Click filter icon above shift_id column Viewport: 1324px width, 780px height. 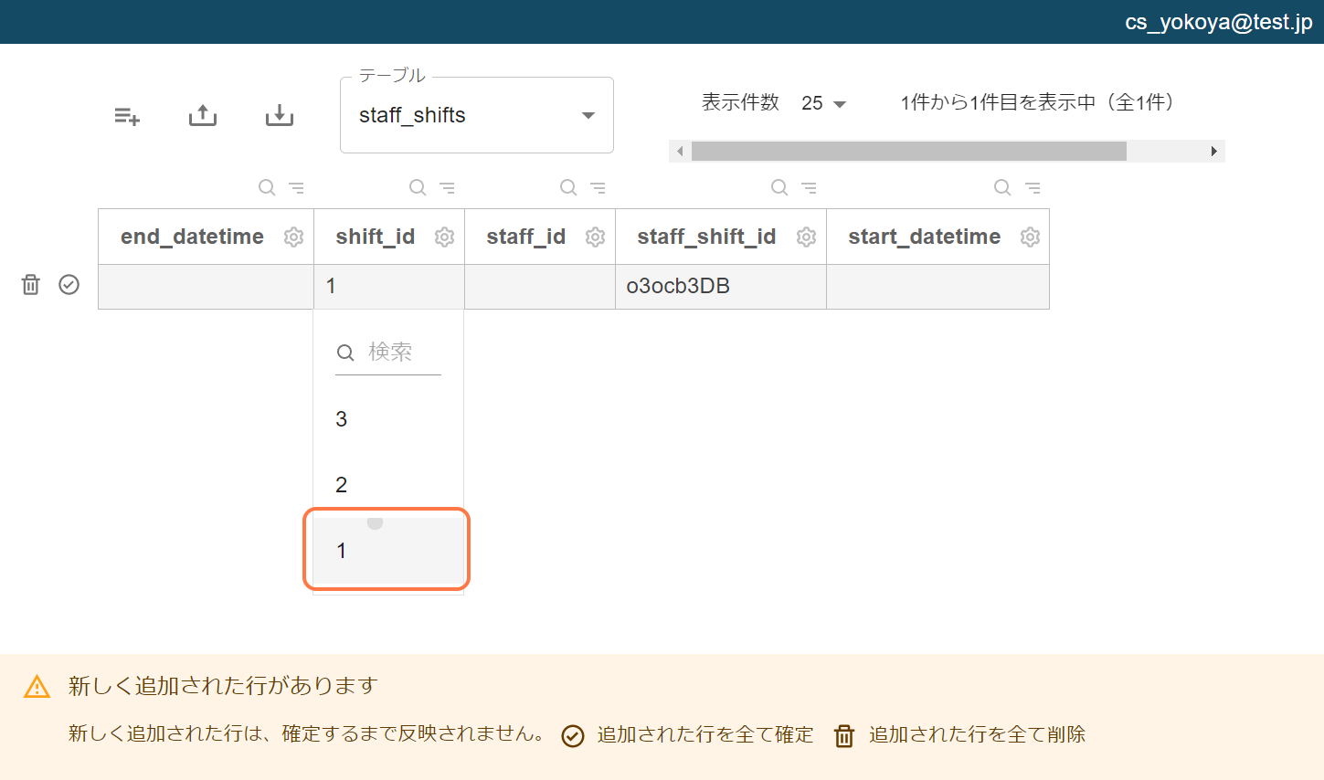[x=448, y=187]
